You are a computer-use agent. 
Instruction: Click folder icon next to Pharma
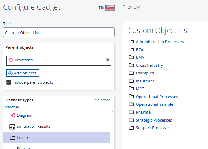point(131,112)
